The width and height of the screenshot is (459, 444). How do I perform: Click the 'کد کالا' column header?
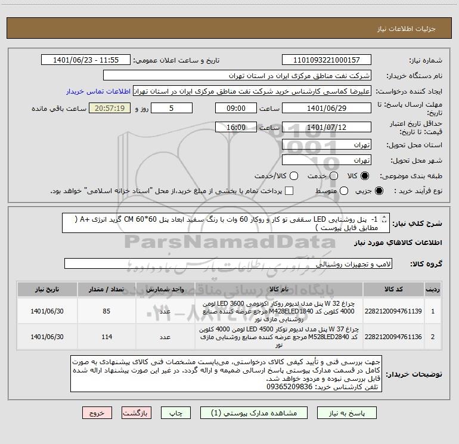(393, 289)
